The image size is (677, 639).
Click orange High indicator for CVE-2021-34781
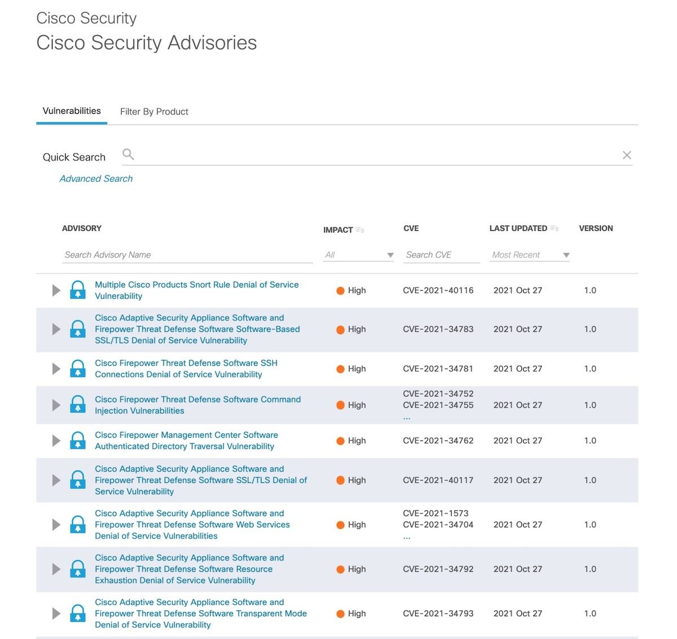point(340,369)
